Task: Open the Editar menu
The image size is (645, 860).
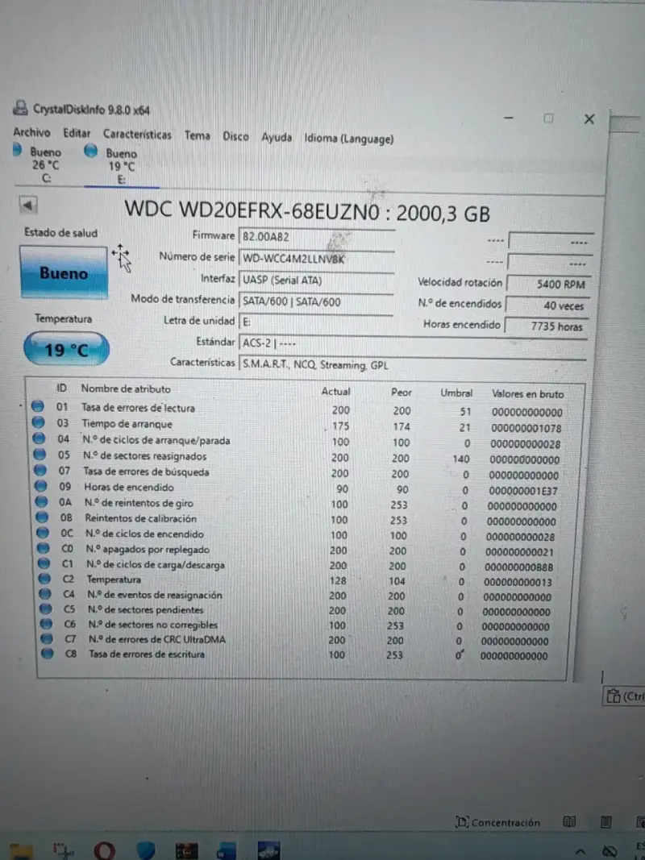Action: [77, 133]
